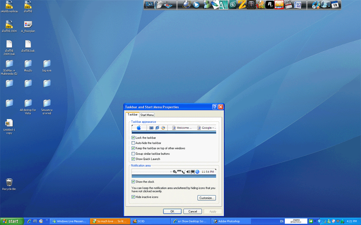Launch Internet Explorer from Quick Launch
The width and height of the screenshot is (361, 225).
tap(29, 221)
